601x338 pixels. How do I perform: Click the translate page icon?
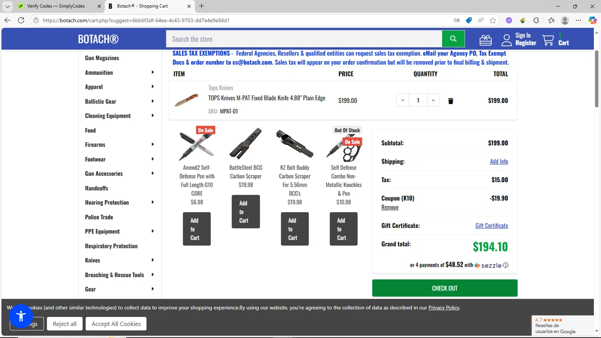point(457,20)
